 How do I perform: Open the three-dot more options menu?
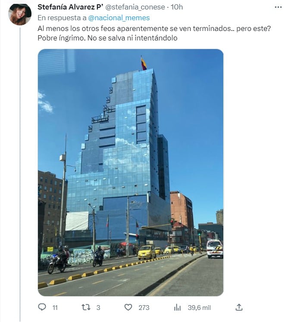[x=278, y=7]
